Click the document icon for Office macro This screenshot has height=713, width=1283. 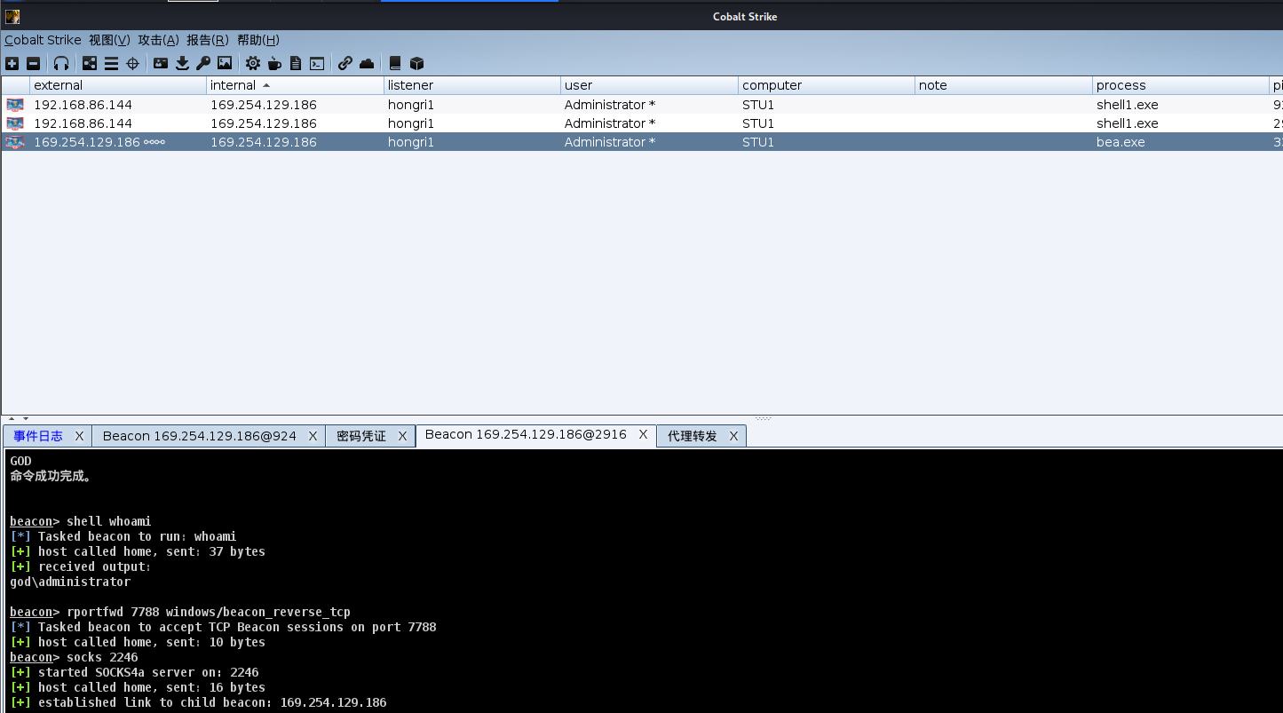(x=296, y=63)
